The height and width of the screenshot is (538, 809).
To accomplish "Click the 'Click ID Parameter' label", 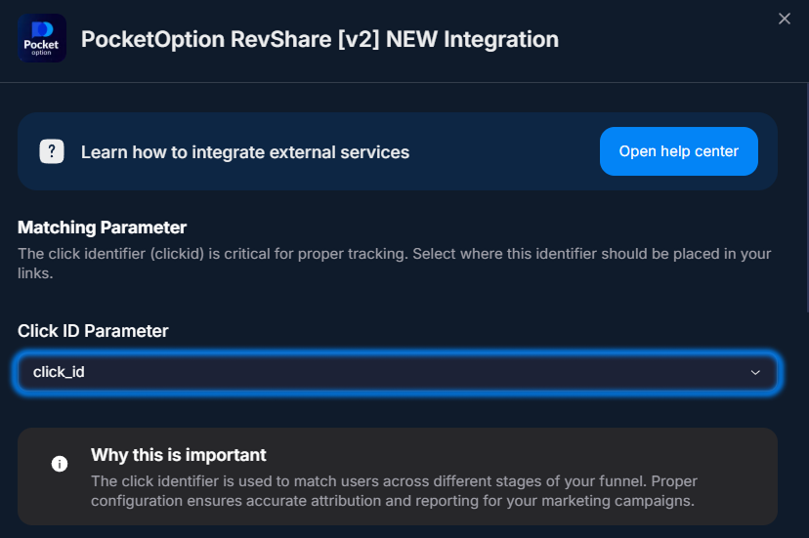I will point(93,331).
